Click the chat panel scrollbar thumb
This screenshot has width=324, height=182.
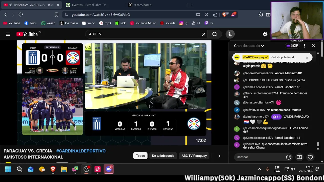(x=318, y=144)
